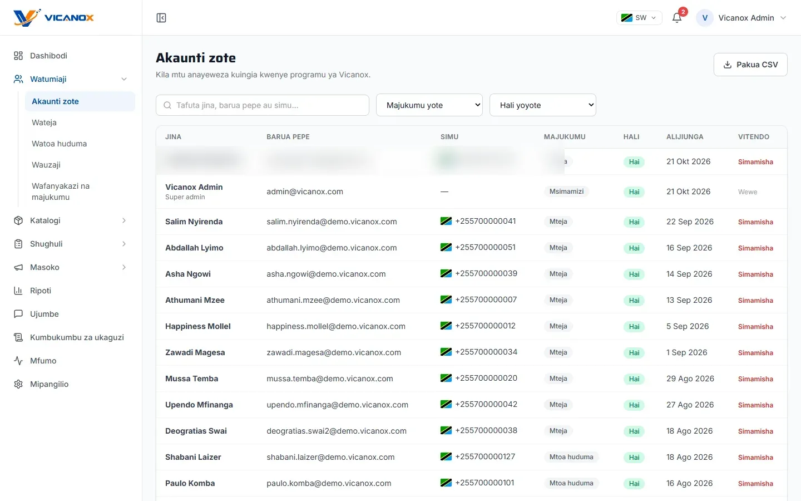Image resolution: width=801 pixels, height=501 pixels.
Task: Click the Kumbukumbu za ukaguzi log icon
Action: pyautogui.click(x=18, y=337)
